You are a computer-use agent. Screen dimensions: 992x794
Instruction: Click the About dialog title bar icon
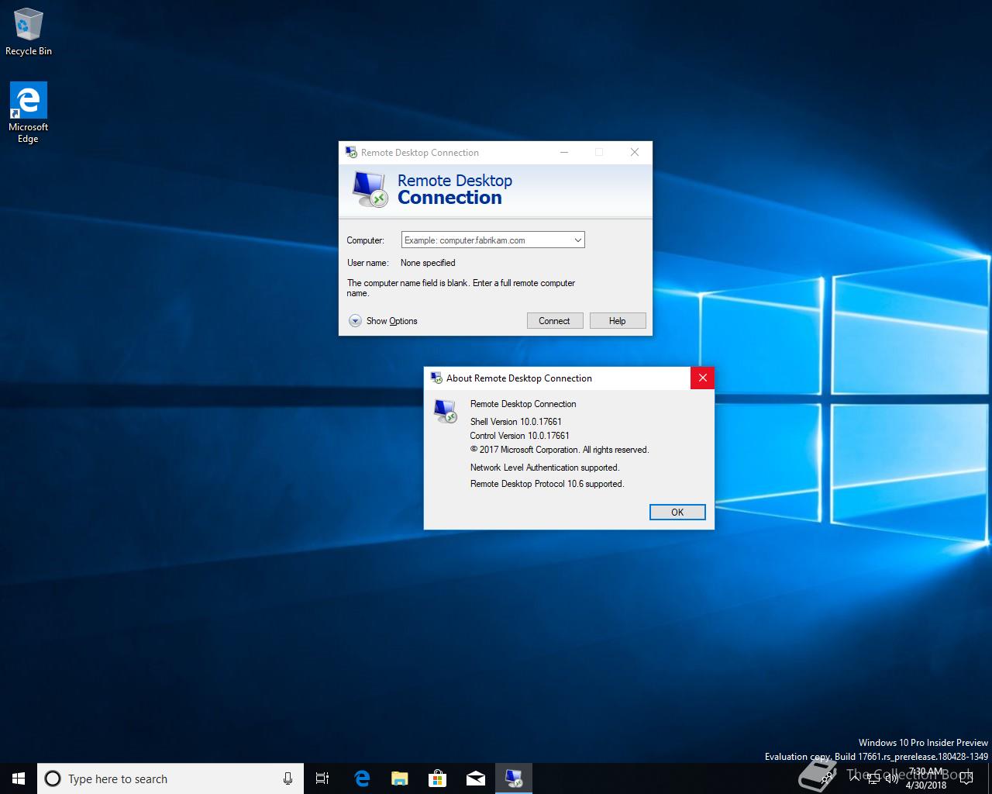[x=436, y=378]
